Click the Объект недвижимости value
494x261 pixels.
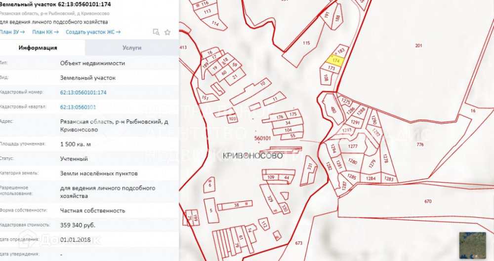click(x=93, y=63)
